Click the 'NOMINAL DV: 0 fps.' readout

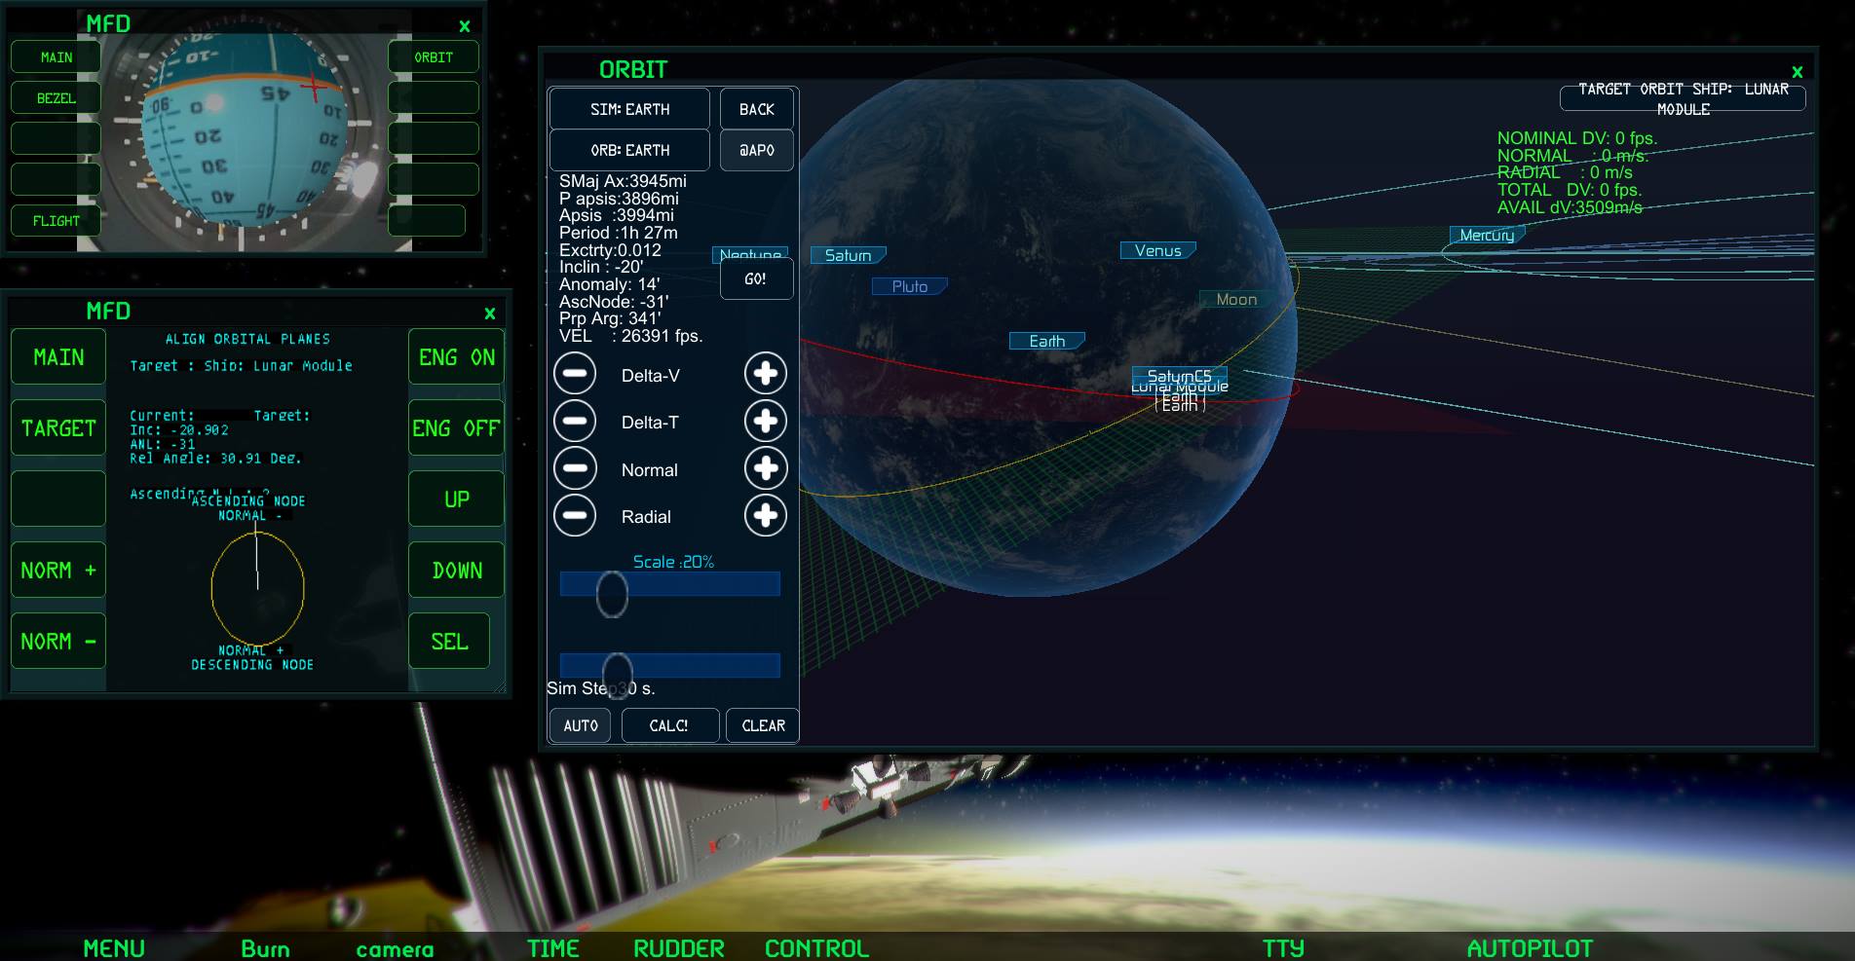click(1577, 138)
